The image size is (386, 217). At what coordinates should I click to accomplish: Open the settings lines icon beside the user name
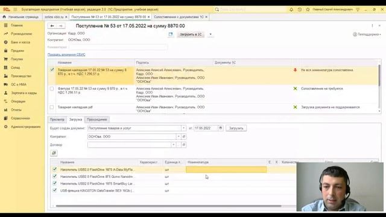coord(358,10)
